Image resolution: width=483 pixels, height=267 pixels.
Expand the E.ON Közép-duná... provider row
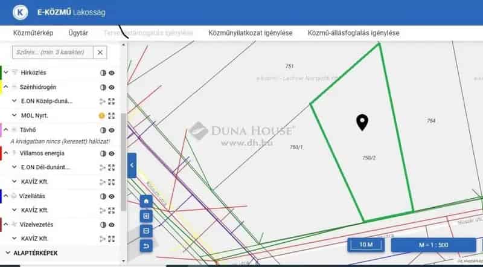[14, 101]
